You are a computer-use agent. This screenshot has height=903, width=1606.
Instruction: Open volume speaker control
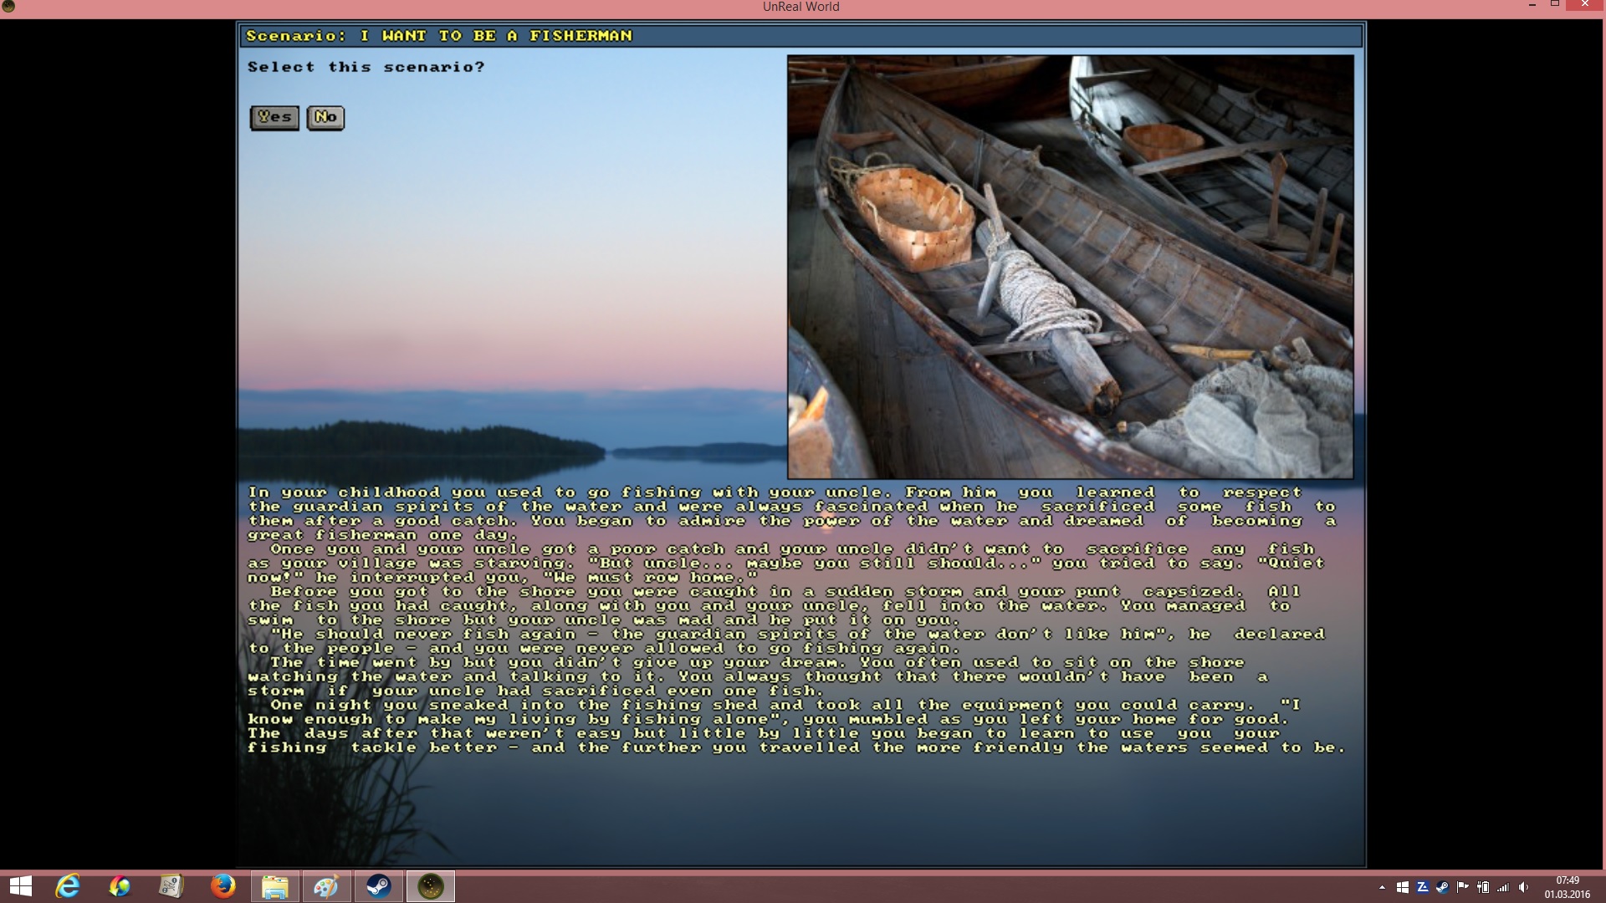tap(1523, 887)
